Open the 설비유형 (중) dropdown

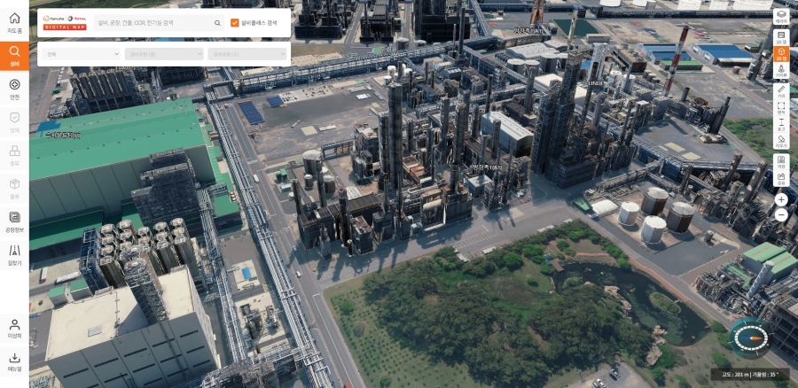pos(164,54)
